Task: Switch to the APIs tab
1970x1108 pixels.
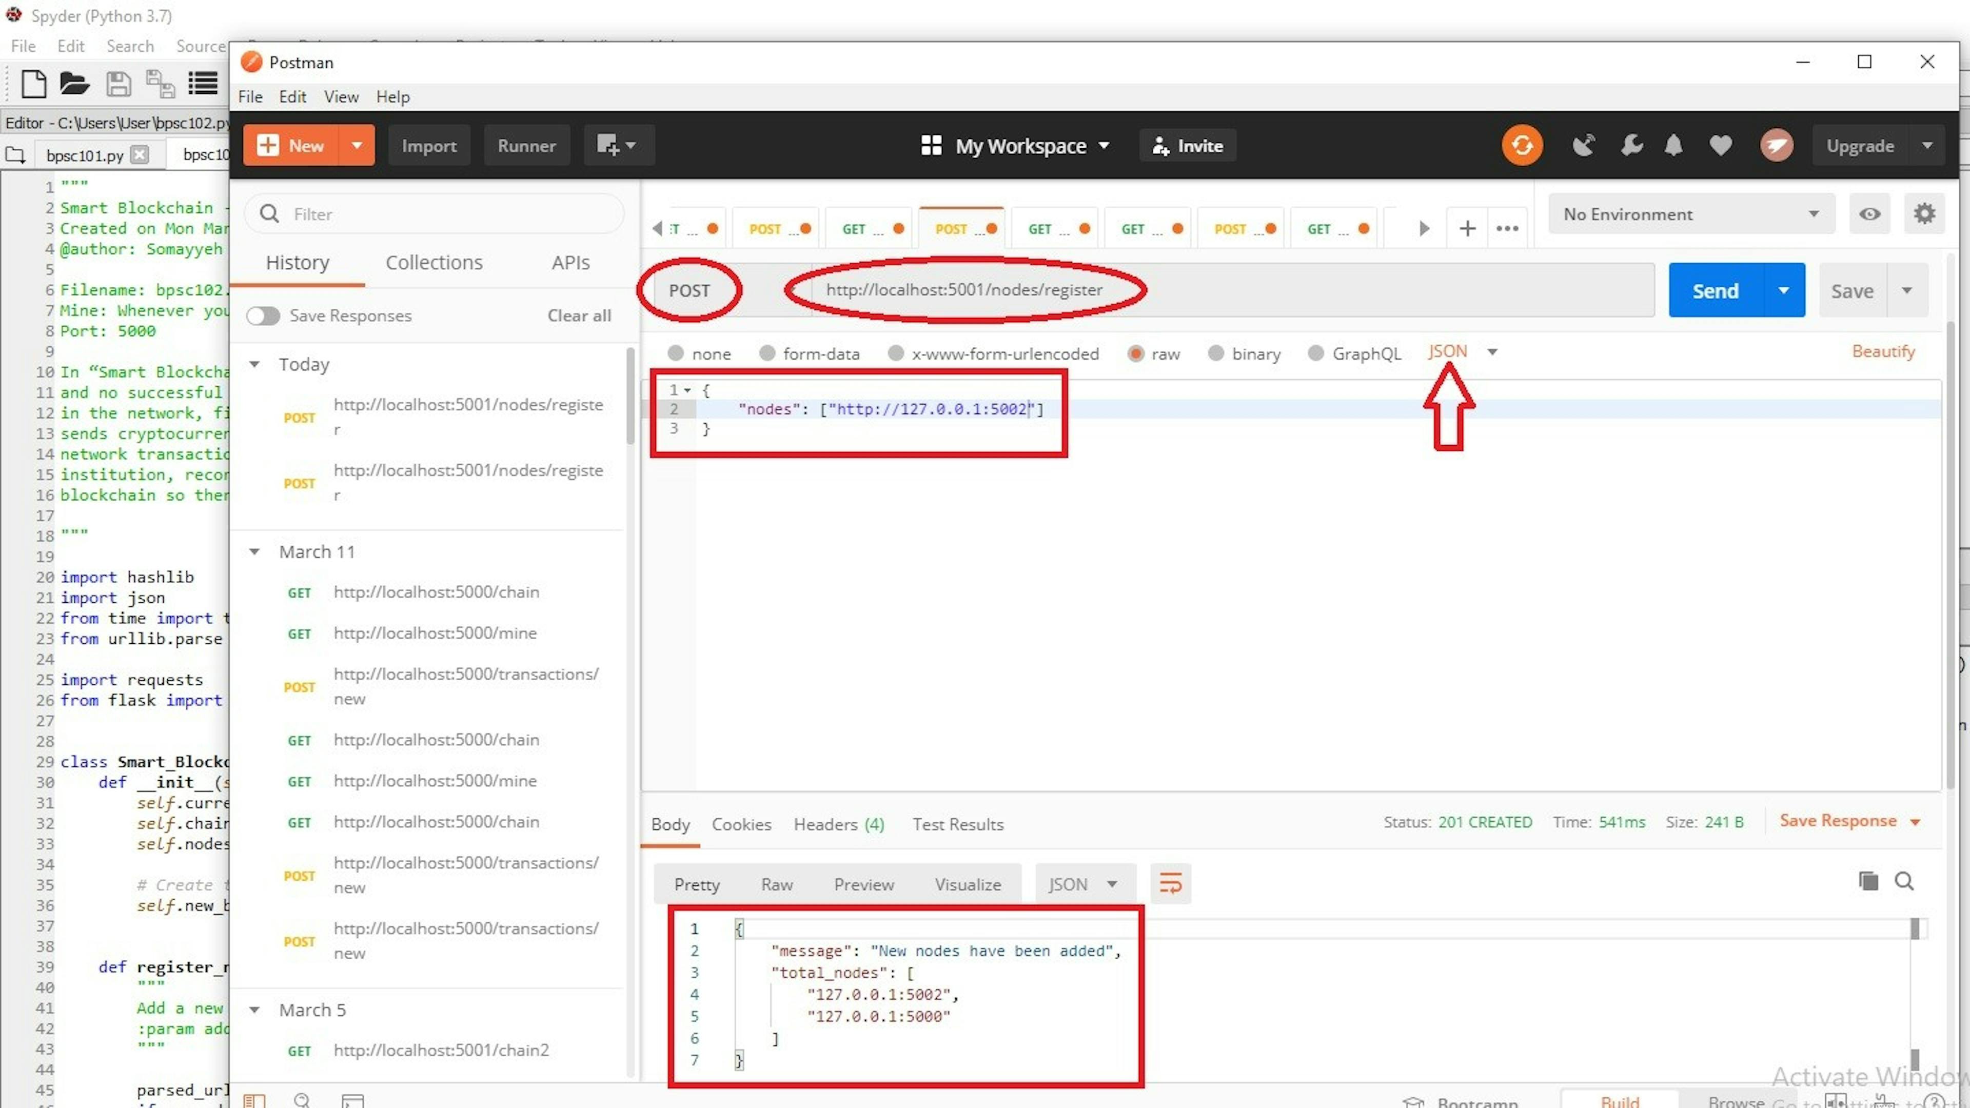Action: pos(570,262)
